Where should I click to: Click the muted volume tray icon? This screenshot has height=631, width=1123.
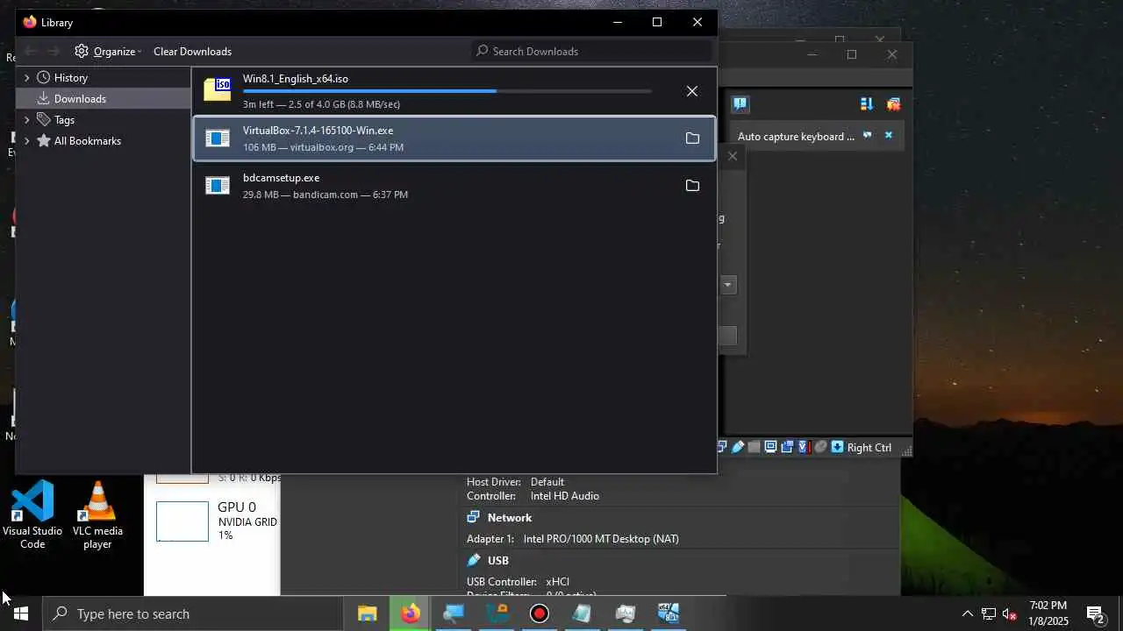coord(1010,613)
